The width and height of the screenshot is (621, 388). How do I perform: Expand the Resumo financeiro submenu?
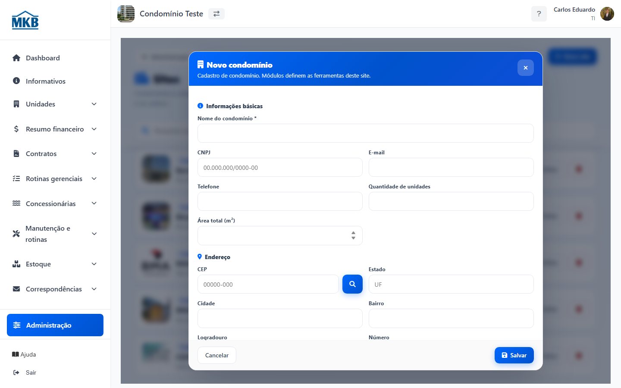(94, 129)
